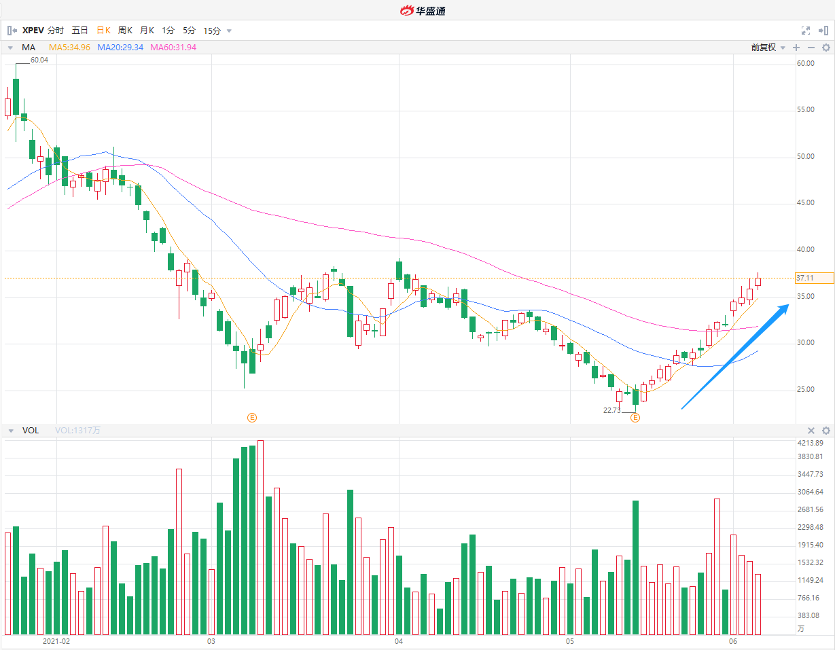Image resolution: width=835 pixels, height=650 pixels.
Task: Expand the VOL indicator dropdown arrow
Action: click(x=10, y=431)
